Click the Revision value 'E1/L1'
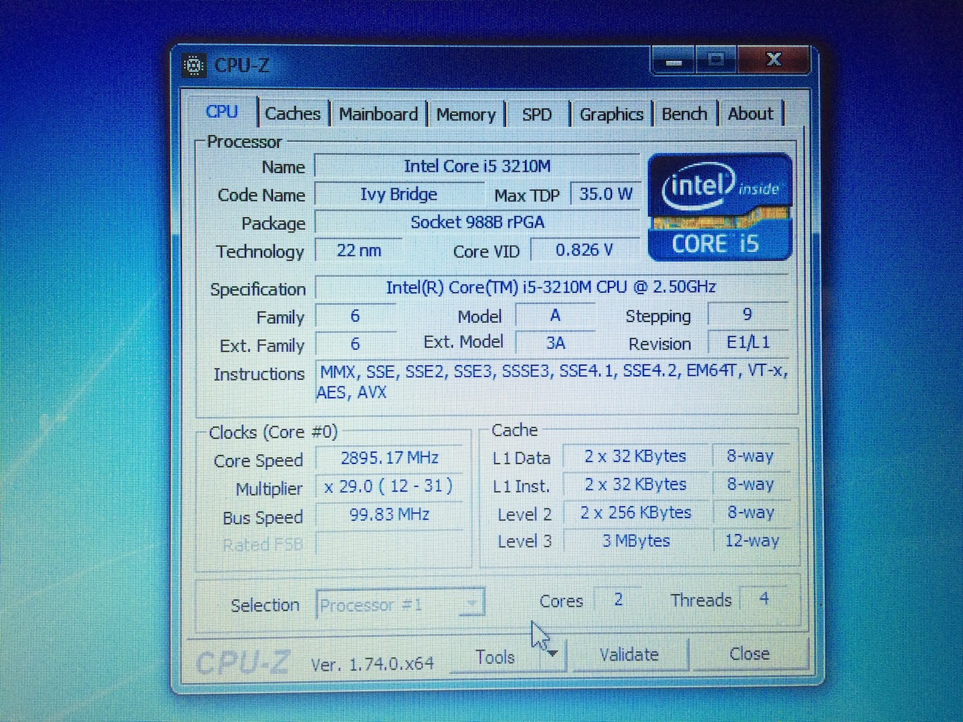The height and width of the screenshot is (722, 963). (x=748, y=343)
